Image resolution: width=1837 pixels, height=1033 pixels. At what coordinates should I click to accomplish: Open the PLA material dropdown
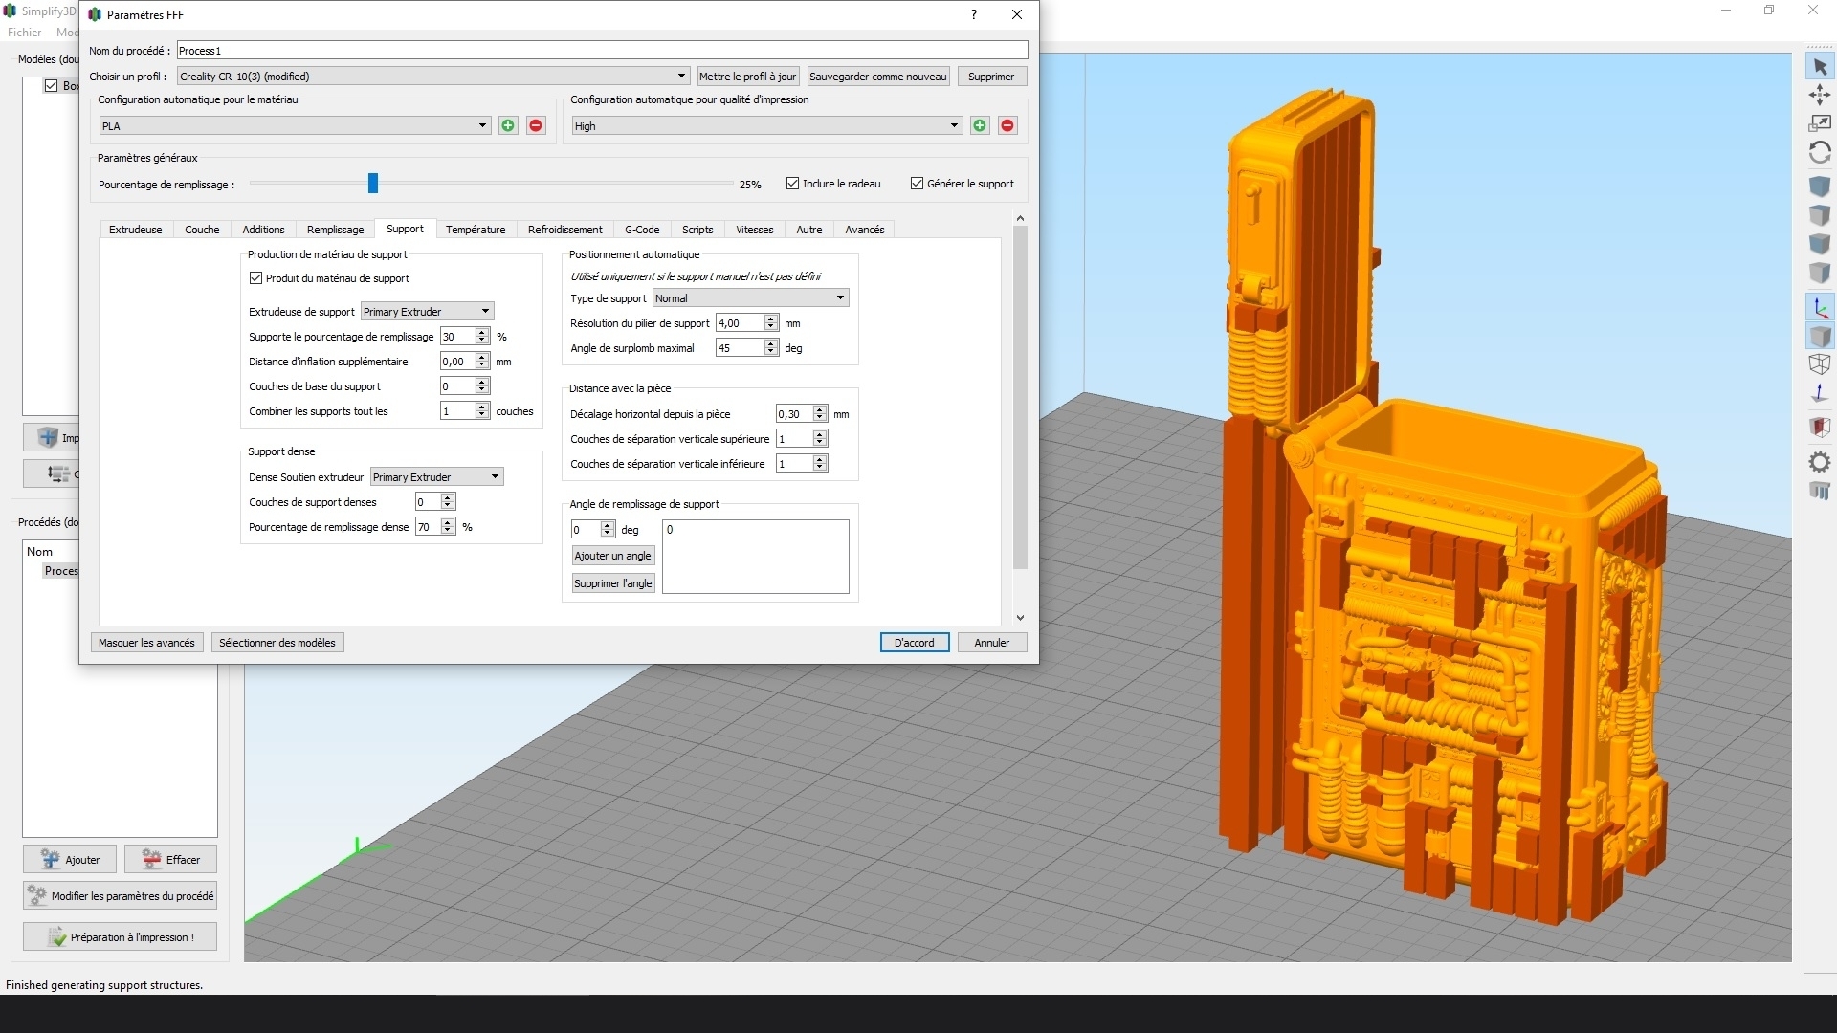[295, 125]
